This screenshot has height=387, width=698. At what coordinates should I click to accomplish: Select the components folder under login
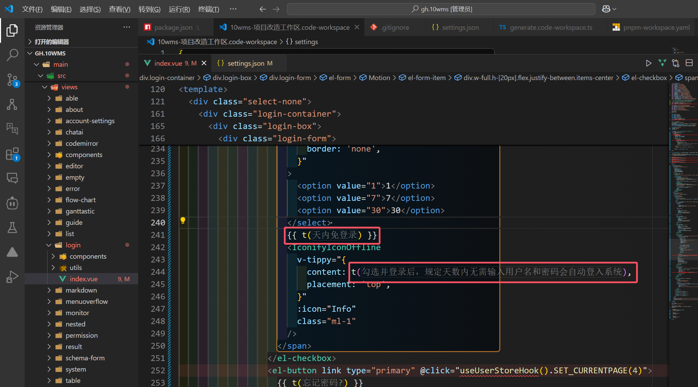pyautogui.click(x=81, y=256)
